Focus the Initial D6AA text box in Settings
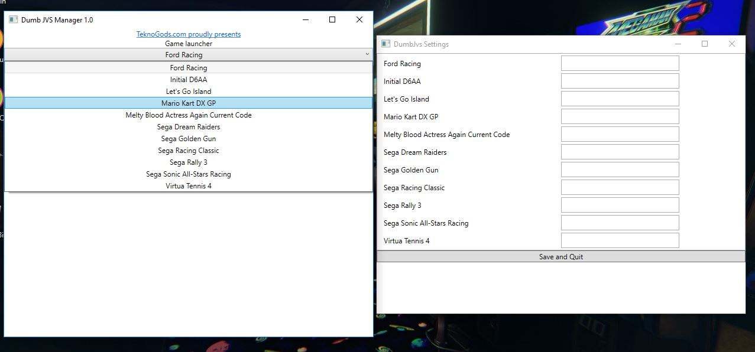 click(x=620, y=81)
